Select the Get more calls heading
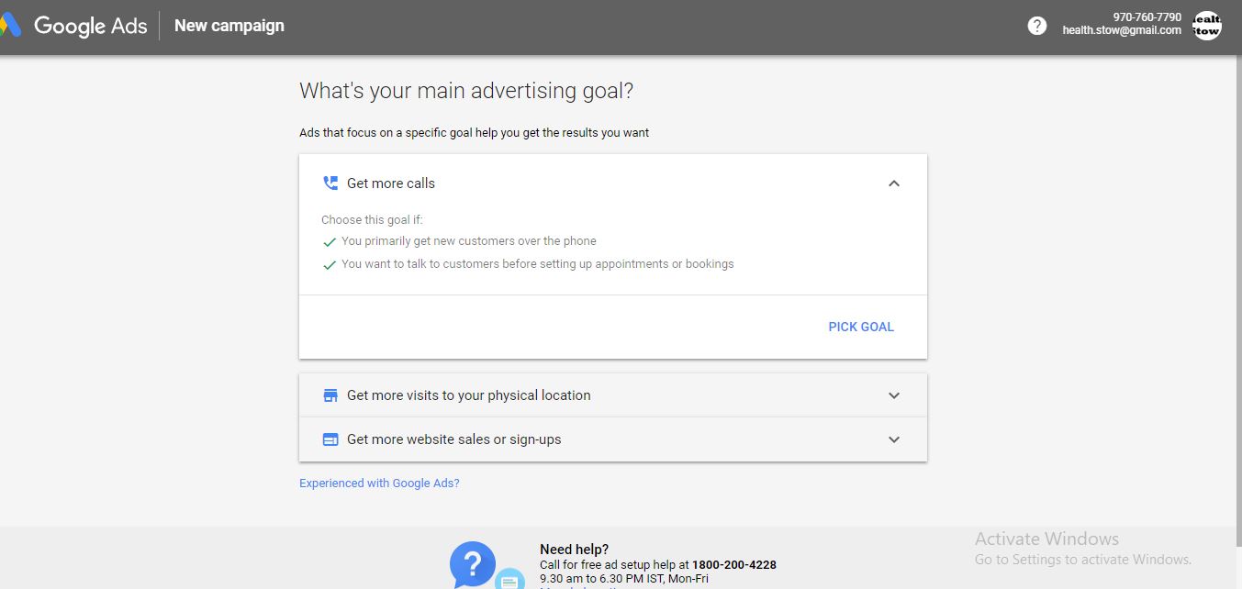This screenshot has height=589, width=1242. (x=391, y=183)
